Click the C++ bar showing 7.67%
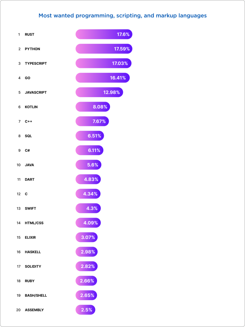 (92, 121)
